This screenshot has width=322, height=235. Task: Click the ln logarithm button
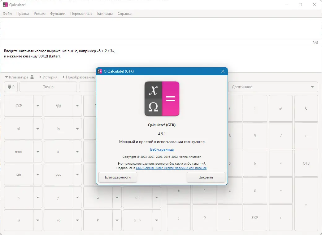tap(58, 129)
